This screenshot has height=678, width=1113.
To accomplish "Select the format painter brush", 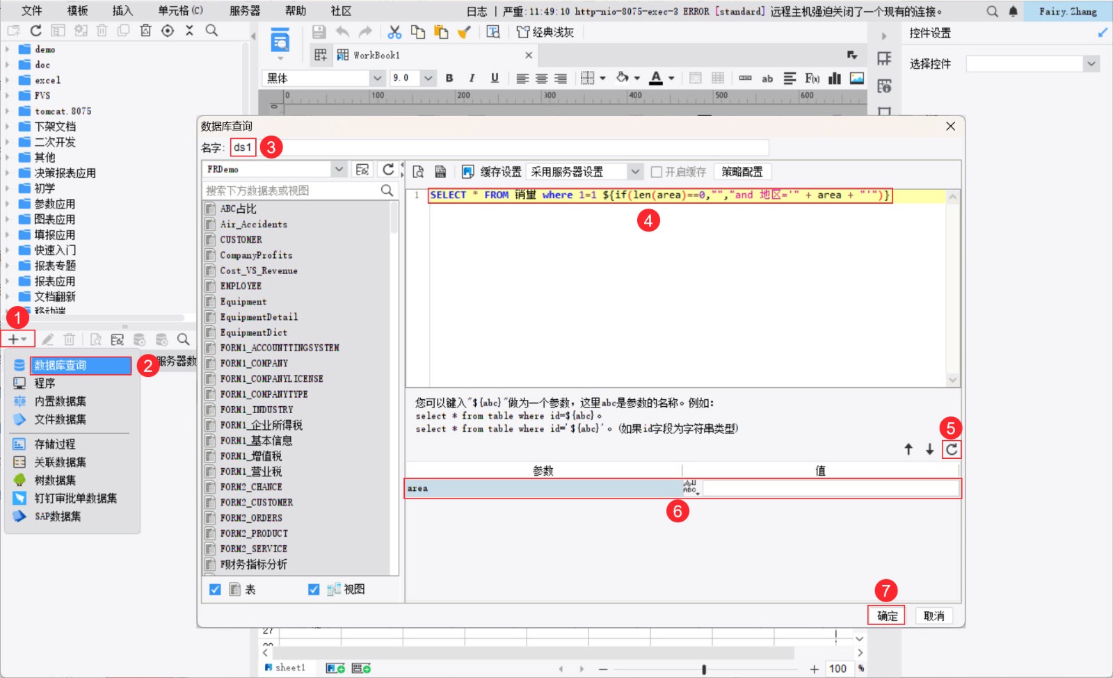I will pos(464,32).
